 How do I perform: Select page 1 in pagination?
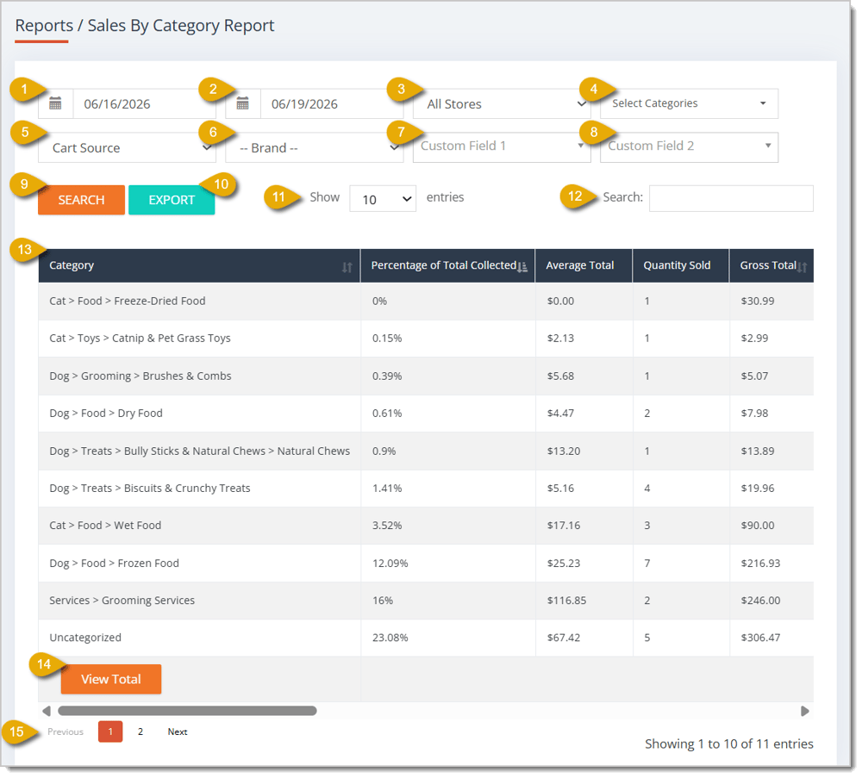coord(110,731)
